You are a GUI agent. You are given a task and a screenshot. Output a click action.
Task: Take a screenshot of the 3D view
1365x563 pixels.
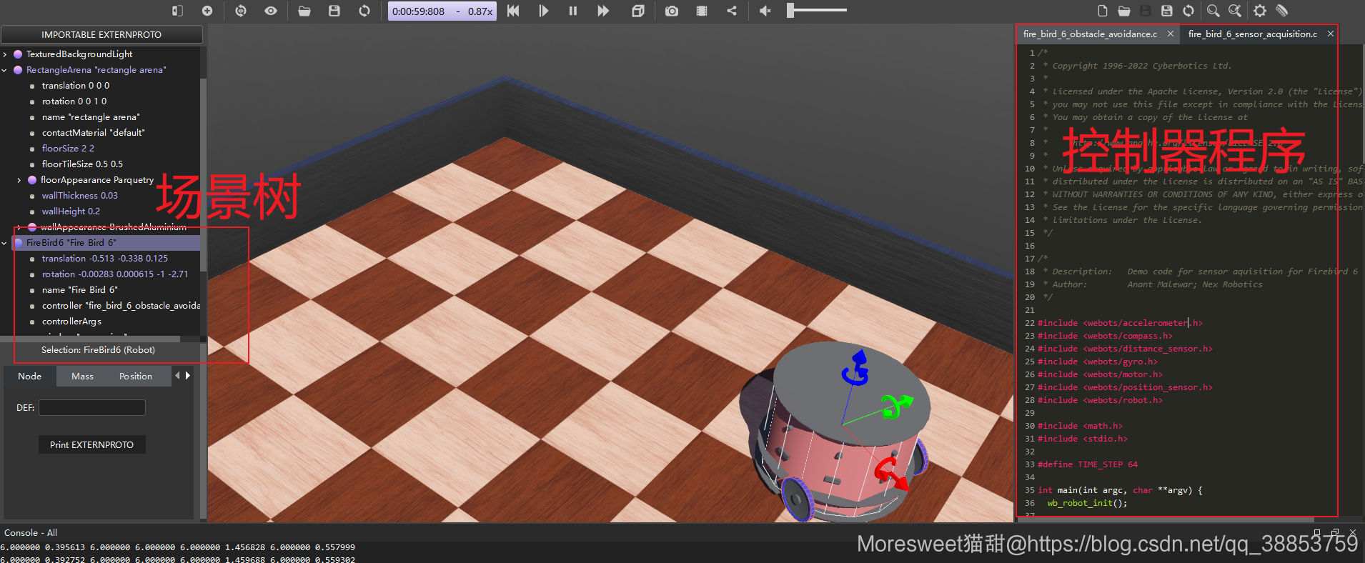click(672, 11)
